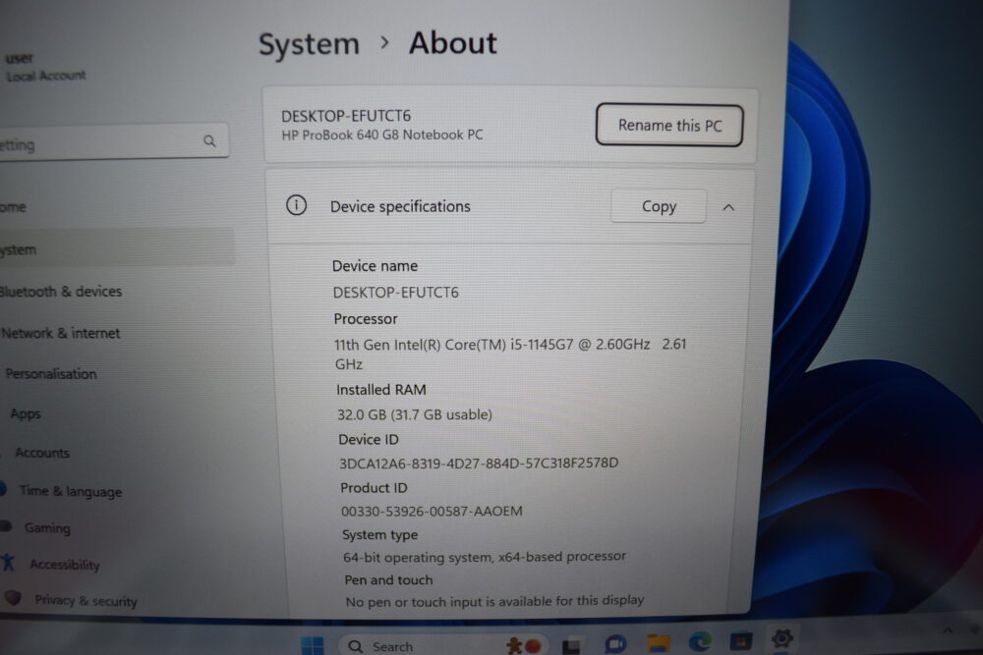
Task: Copy the device specifications
Action: pyautogui.click(x=659, y=206)
